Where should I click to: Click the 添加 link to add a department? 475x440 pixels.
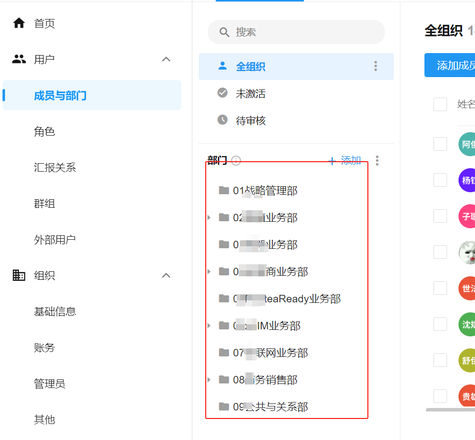click(x=346, y=161)
